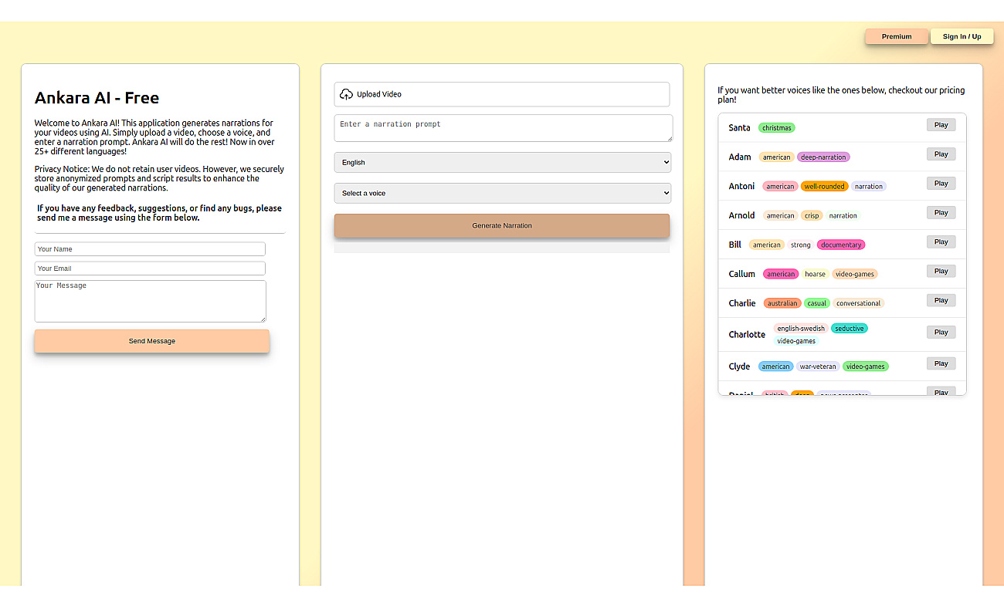This screenshot has width=1004, height=608.
Task: Click the Ankara AI - Free heading
Action: (x=97, y=98)
